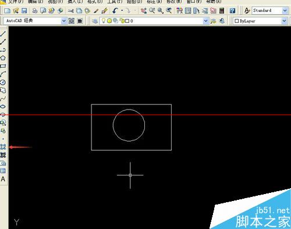Expand the Standard text style dropdown
Image resolution: width=291 pixels, height=229 pixels.
pos(285,10)
